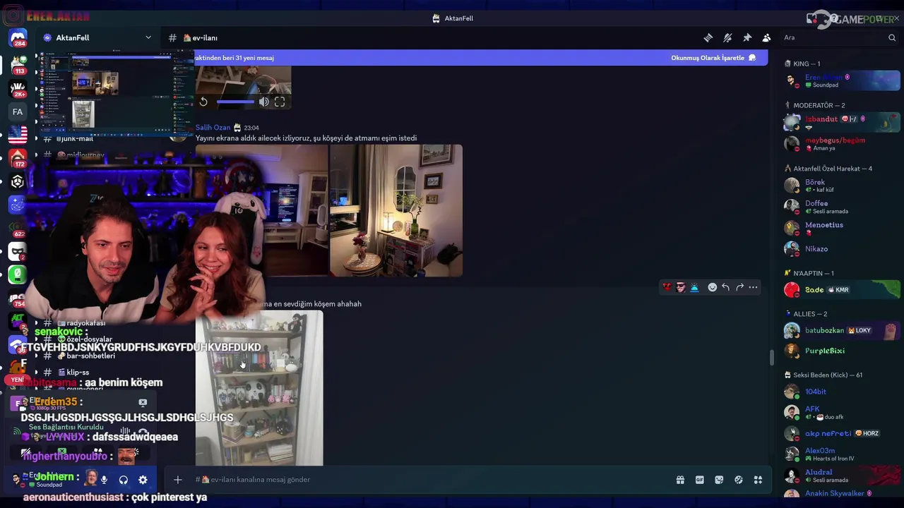Screen dimensions: 904x508
Task: Open direct messages home icon with 284 badge
Action: coord(18,37)
